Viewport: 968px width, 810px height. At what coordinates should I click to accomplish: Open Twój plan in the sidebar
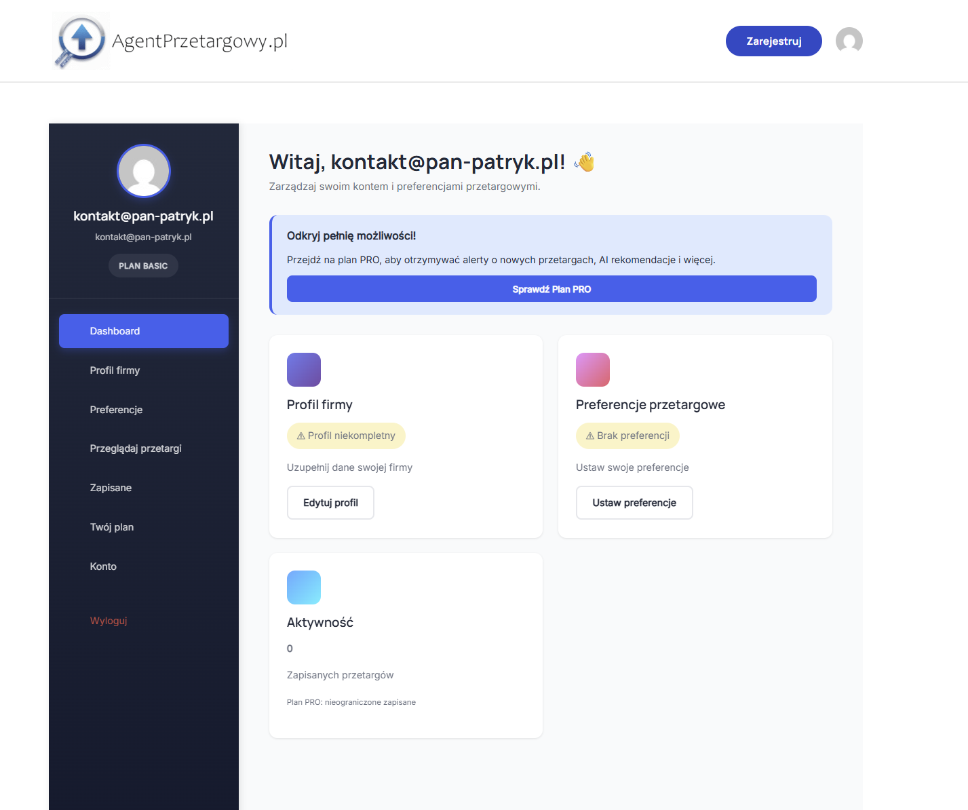coord(112,527)
